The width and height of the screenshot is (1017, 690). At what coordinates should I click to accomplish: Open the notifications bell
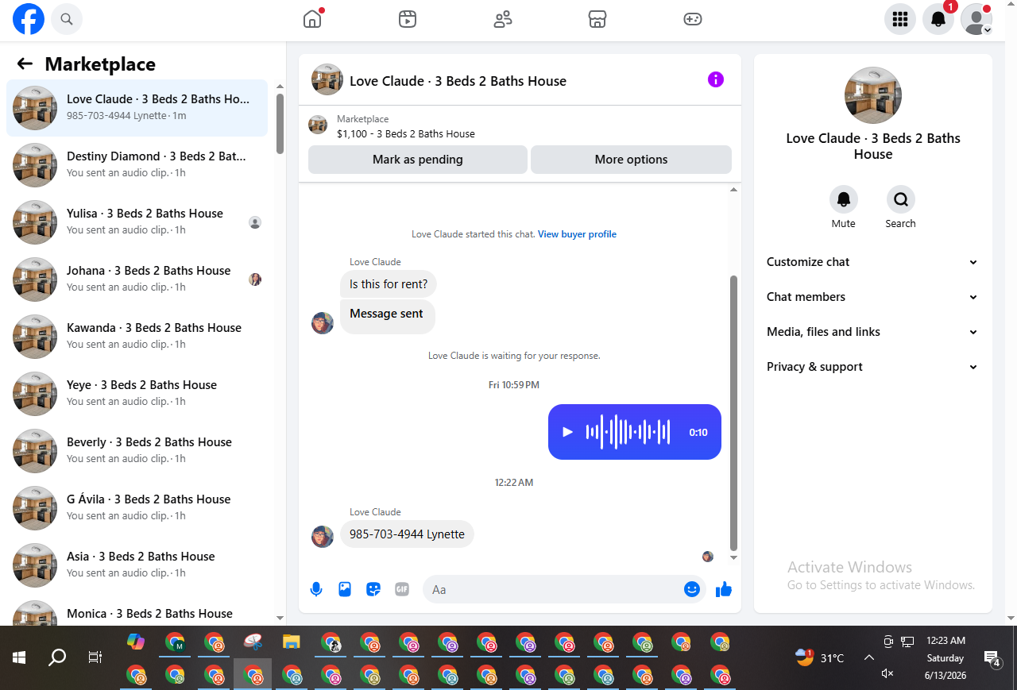tap(938, 19)
